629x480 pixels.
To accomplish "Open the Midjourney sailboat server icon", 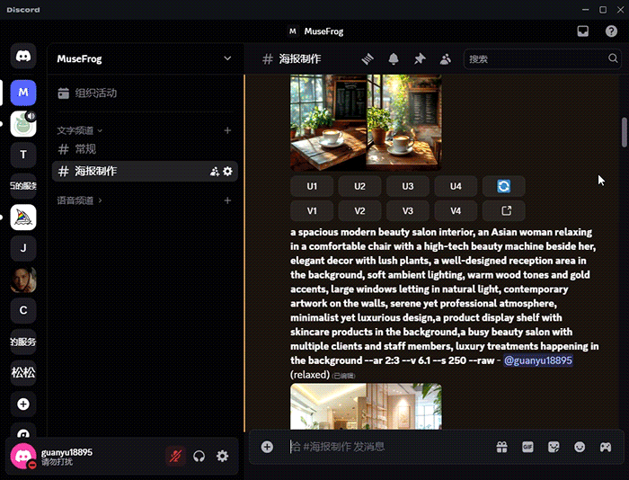I will tap(23, 218).
